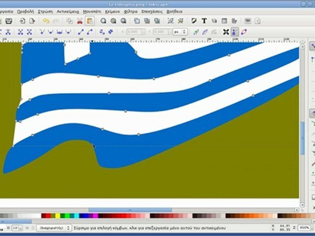Open the Text and Font dialog icon
Image resolution: width=315 pixels, height=236 pixels.
point(204,21)
